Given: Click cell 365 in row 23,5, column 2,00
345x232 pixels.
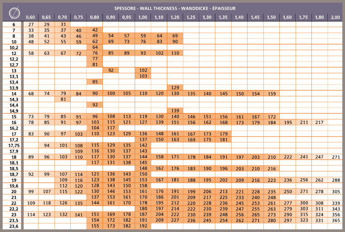Looking at the screenshot, I should [335, 220].
